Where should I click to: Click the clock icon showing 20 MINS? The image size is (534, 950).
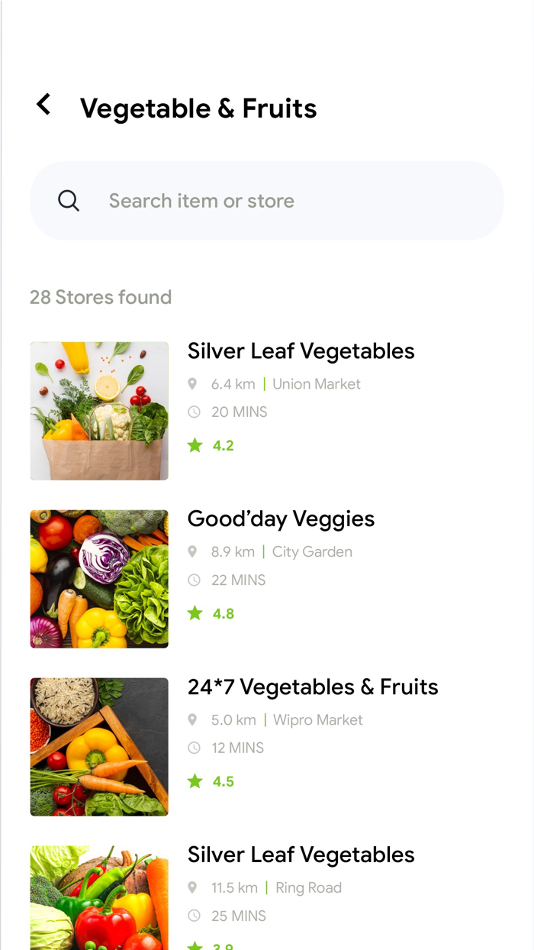click(x=192, y=412)
